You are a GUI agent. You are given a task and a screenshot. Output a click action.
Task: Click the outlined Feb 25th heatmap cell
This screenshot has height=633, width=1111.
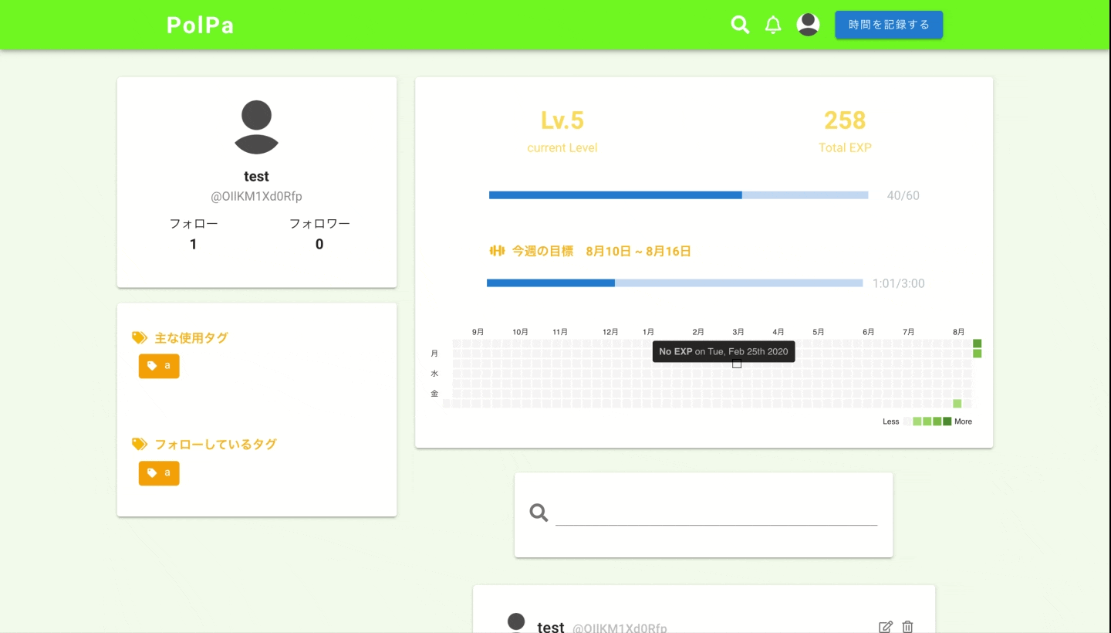click(737, 364)
